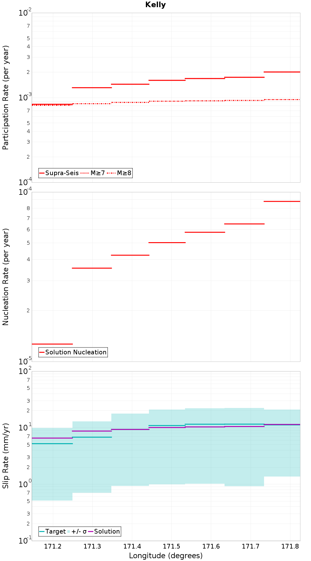Viewport: 311px width, 561px height.
Task: Click the lowest nucleation rate segment
Action: click(52, 344)
